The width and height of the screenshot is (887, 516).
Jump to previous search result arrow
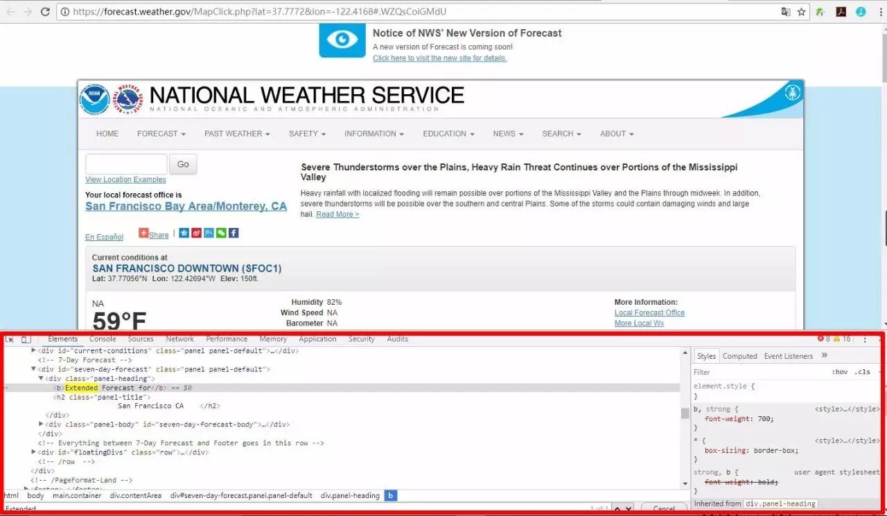619,509
